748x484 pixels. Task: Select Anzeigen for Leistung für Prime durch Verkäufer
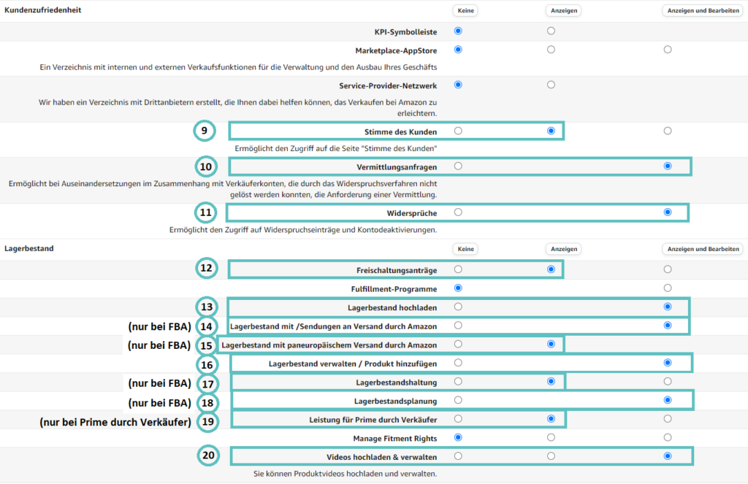[551, 419]
